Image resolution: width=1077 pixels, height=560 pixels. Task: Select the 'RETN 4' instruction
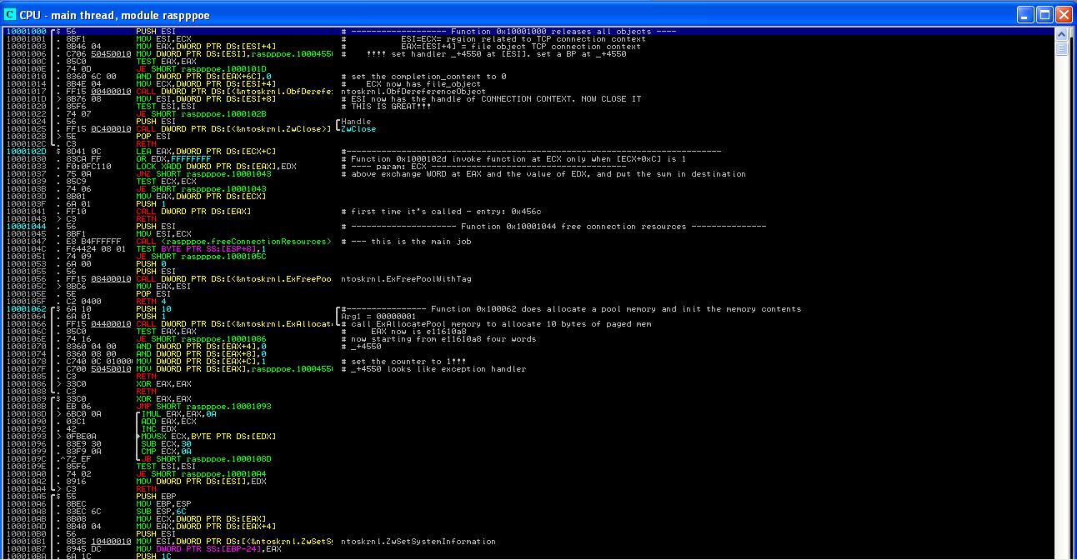[x=151, y=302]
